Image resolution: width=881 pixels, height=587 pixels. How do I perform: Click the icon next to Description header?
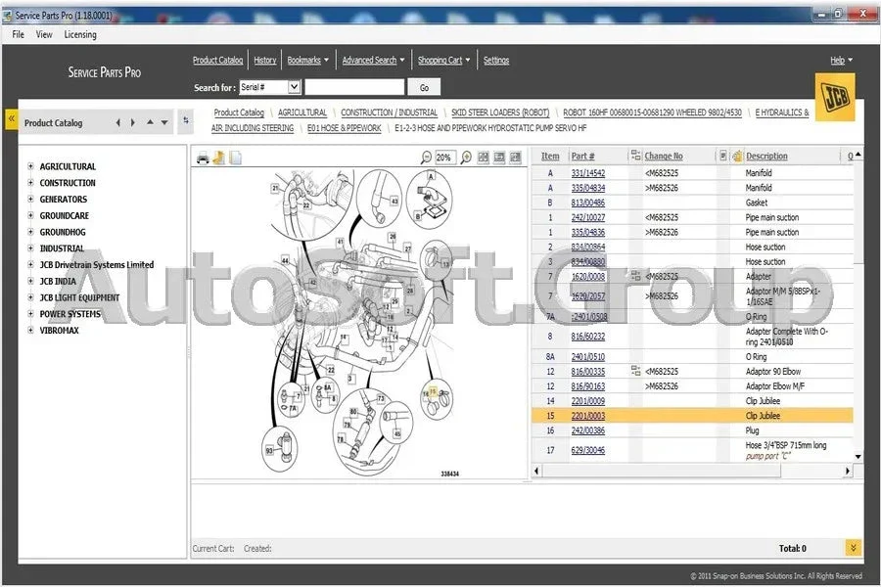coord(738,157)
